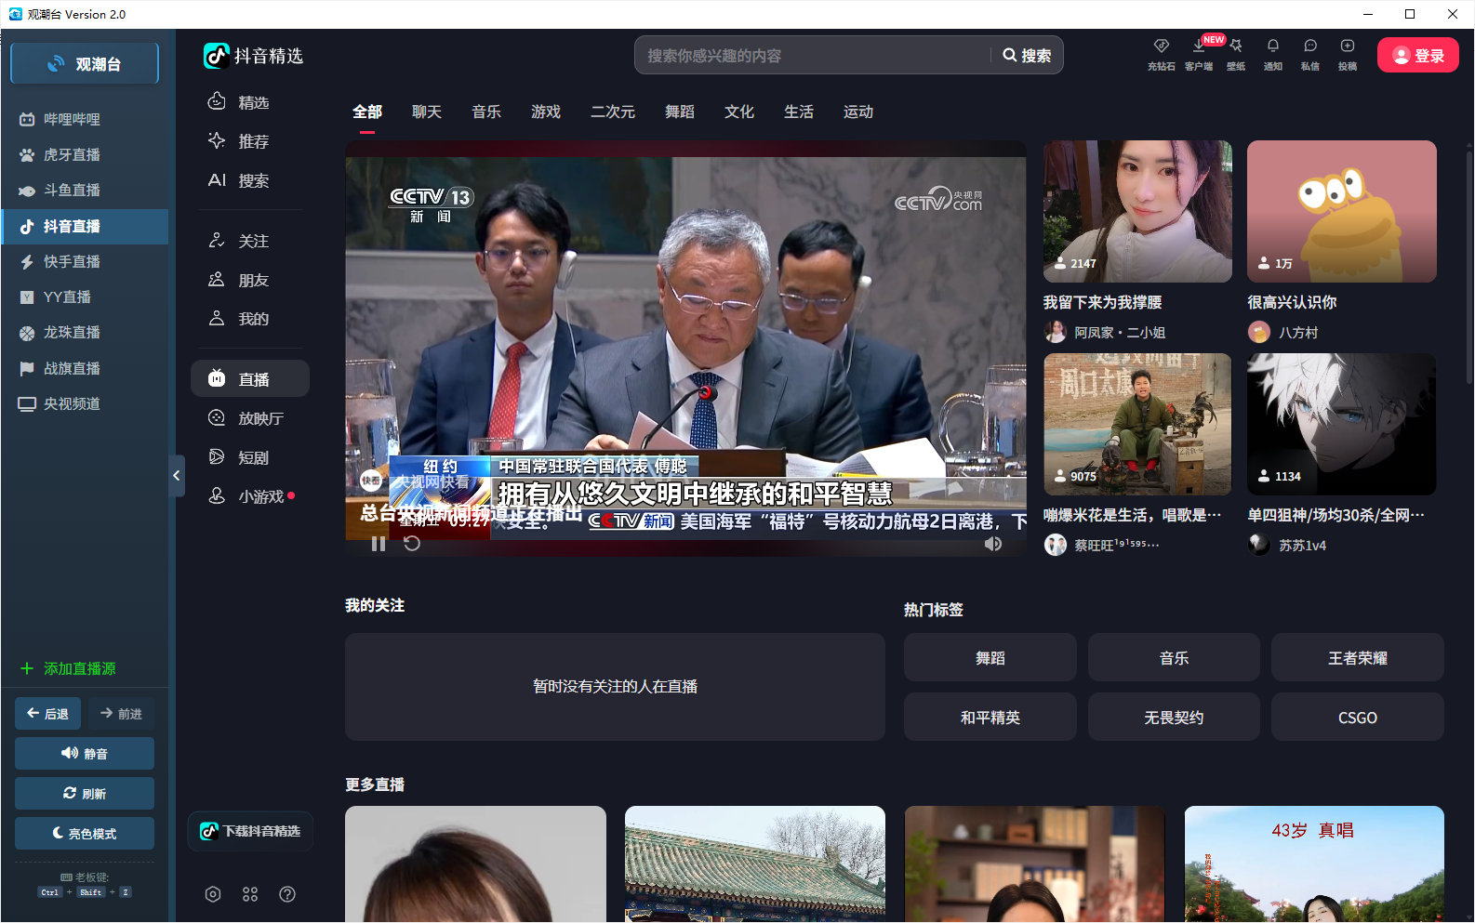Image resolution: width=1475 pixels, height=923 pixels.
Task: Open the 通知 notifications bell icon
Action: pos(1272,46)
